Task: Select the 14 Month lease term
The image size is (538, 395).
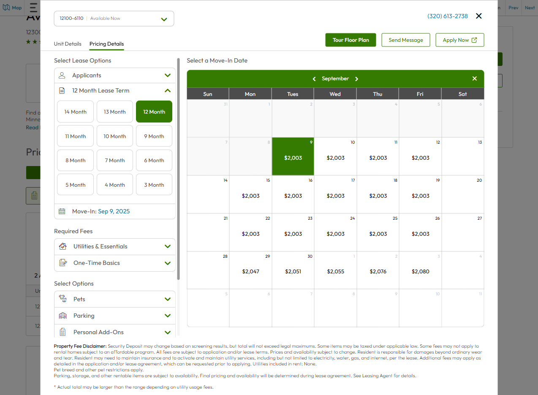Action: click(x=75, y=112)
